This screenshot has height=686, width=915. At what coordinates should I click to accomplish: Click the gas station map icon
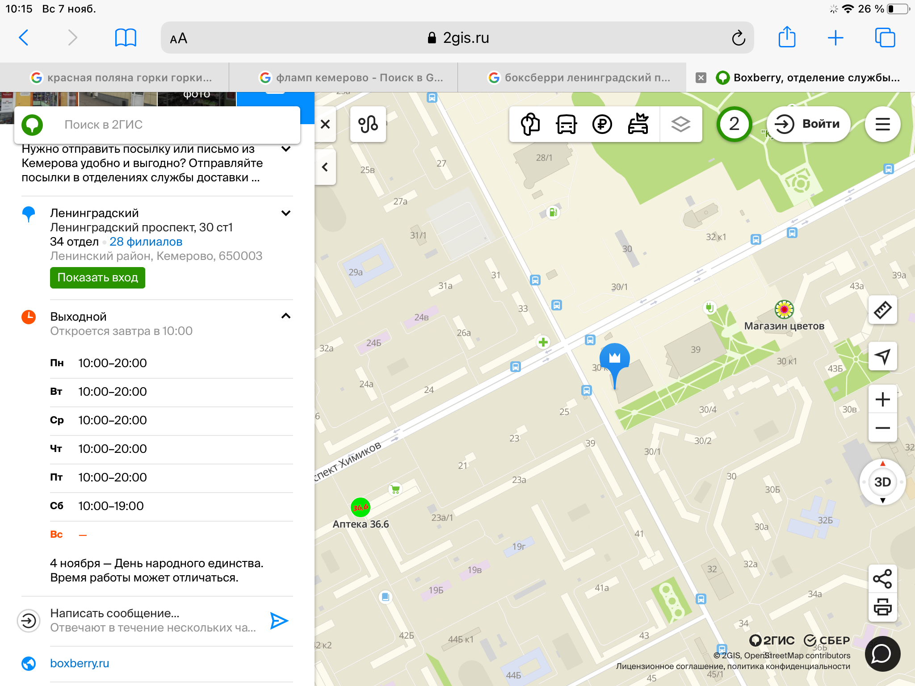click(x=553, y=213)
